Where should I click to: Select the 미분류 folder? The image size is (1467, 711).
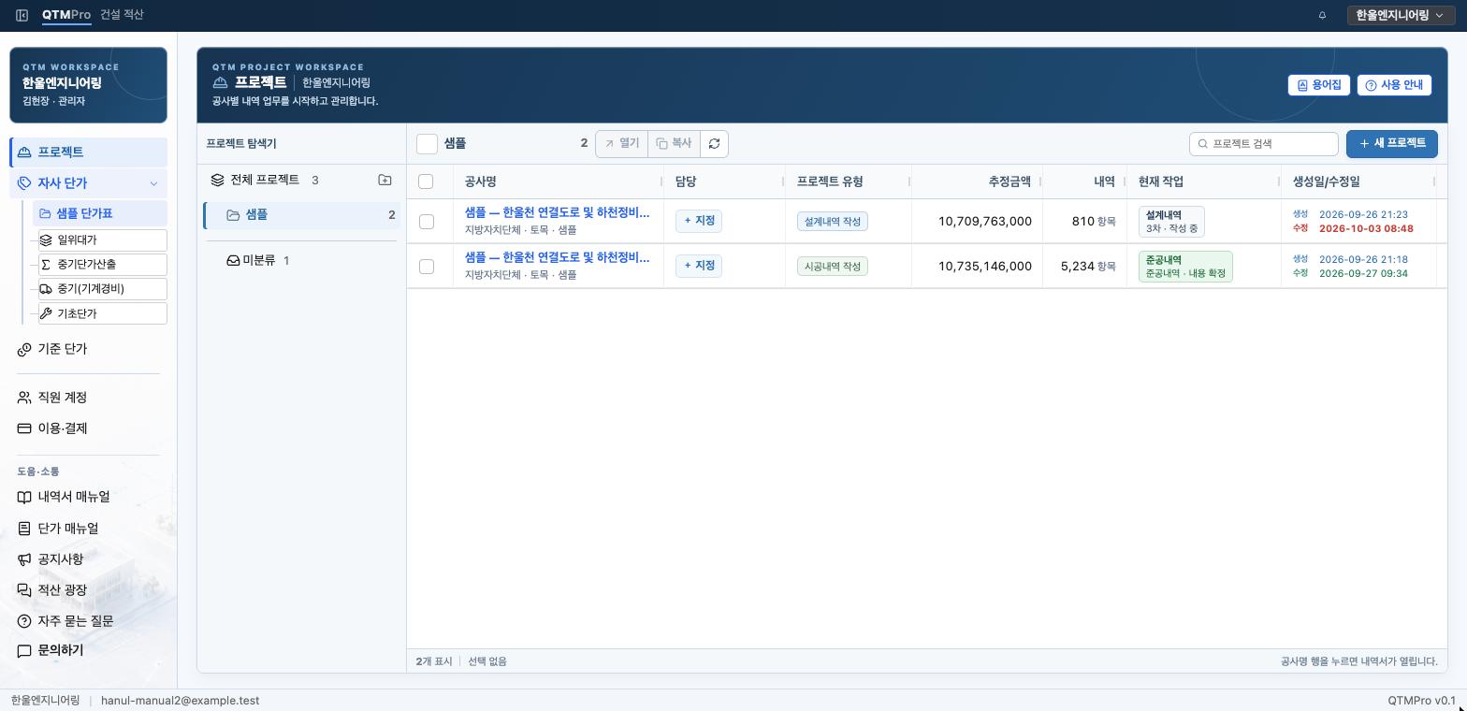[302, 260]
